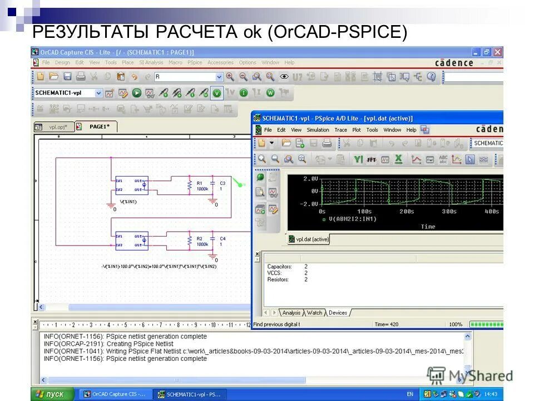This screenshot has width=534, height=401.
Task: Open the SCHEMATIC1-vpl profile dropdown
Action: point(98,93)
